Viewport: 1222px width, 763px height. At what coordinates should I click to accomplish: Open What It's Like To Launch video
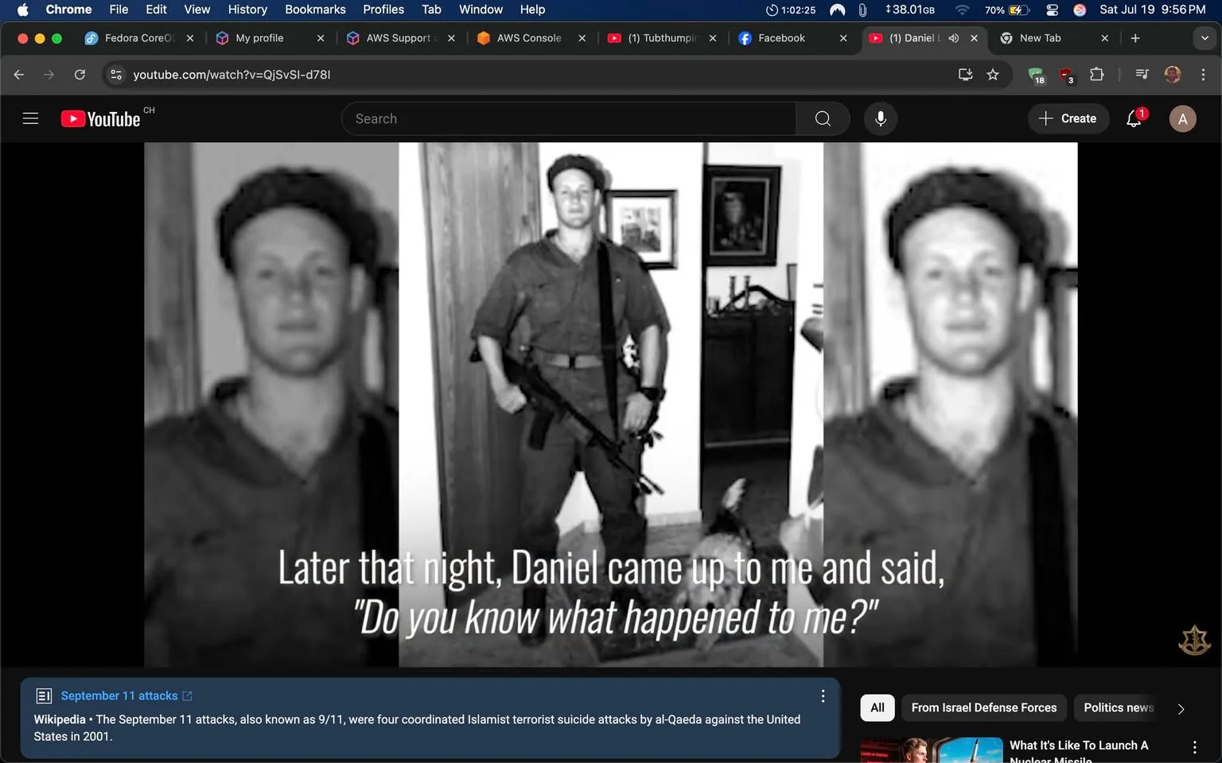click(x=1079, y=752)
